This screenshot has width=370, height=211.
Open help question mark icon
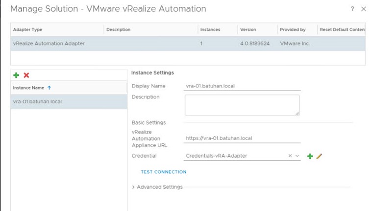[x=352, y=9]
